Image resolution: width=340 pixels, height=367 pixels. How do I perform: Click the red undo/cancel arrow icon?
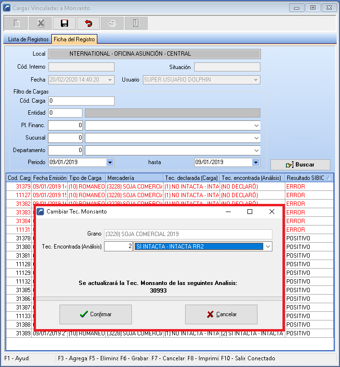(x=88, y=23)
